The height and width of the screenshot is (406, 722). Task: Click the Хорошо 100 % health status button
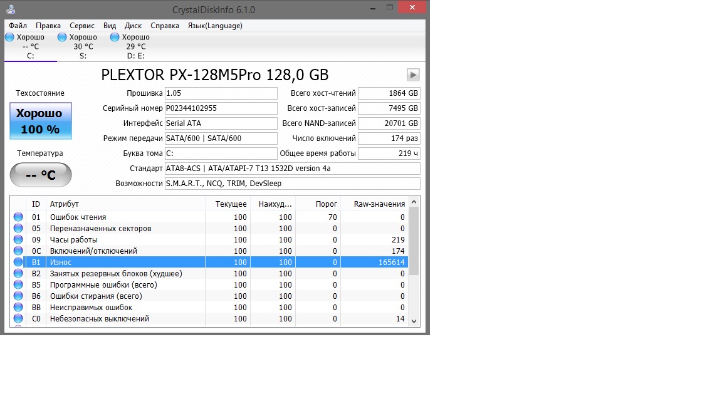(41, 121)
